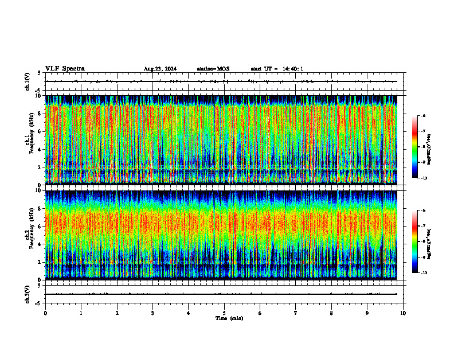Click the "Time (min)" axis label
The image size is (454, 351).
click(229, 318)
